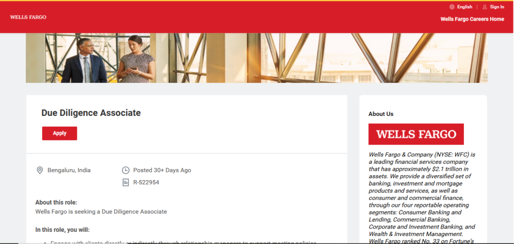Go to Wells Fargo Careers Home
Image resolution: width=514 pixels, height=244 pixels.
point(472,19)
